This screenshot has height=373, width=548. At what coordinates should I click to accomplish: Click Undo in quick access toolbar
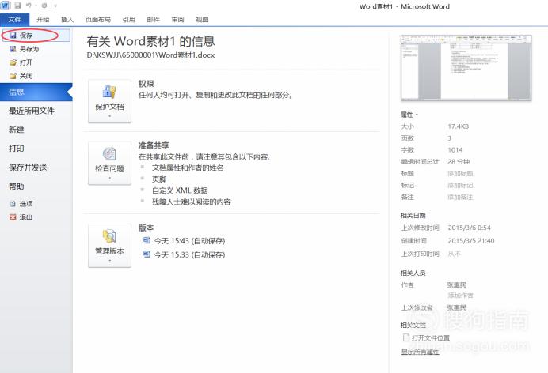pos(29,6)
